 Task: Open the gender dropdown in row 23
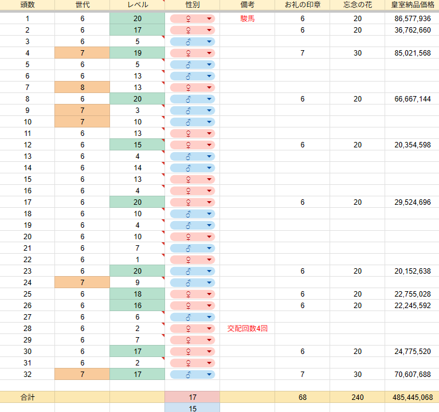[x=192, y=271]
